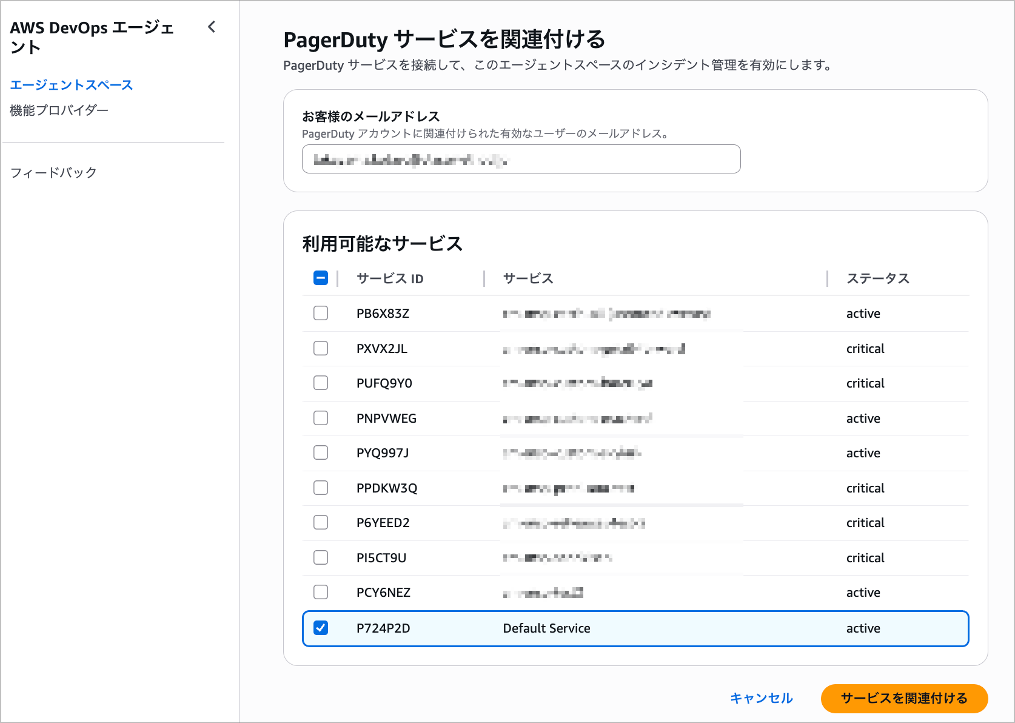Toggle the select-all services header checkbox

[321, 278]
